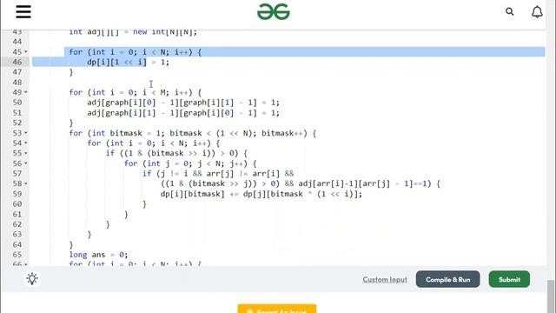556x313 pixels.
Task: Submit the solution
Action: pos(509,279)
